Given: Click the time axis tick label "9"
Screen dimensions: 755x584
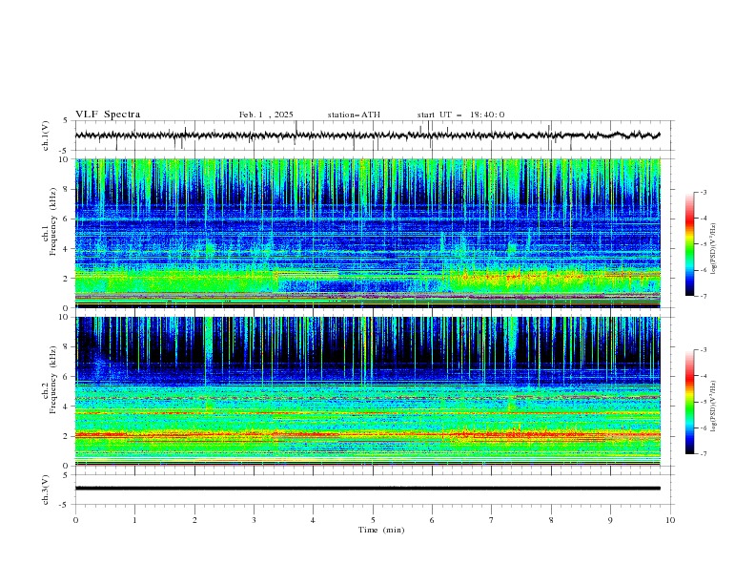Looking at the screenshot, I should (610, 520).
